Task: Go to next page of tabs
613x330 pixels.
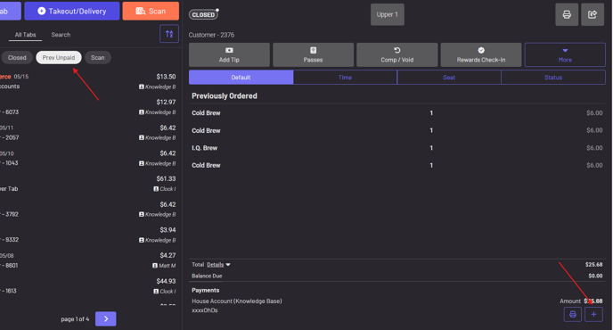Action: point(105,318)
